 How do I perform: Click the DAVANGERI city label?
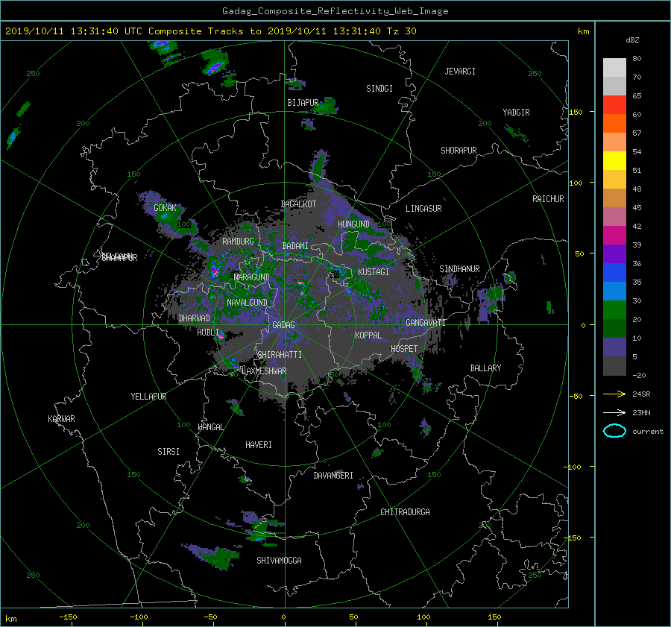(333, 476)
